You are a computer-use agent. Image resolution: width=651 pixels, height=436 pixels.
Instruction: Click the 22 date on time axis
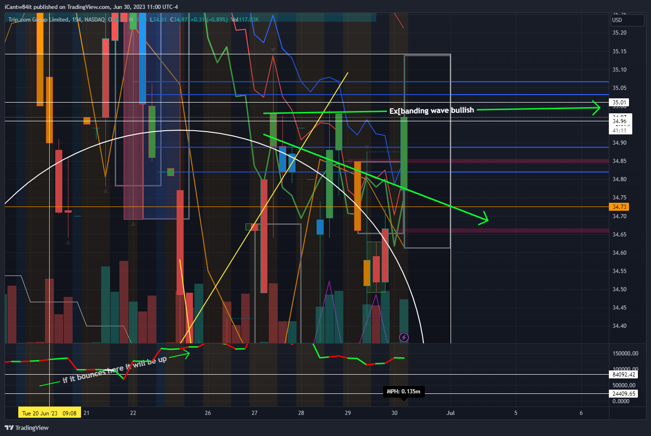[x=133, y=413]
